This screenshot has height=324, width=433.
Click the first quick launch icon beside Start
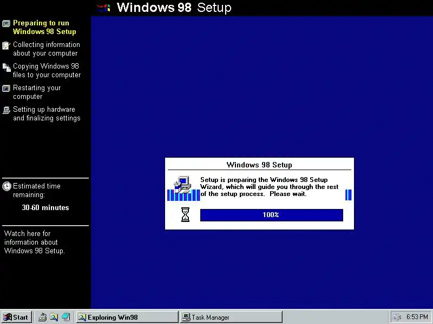[x=42, y=317]
